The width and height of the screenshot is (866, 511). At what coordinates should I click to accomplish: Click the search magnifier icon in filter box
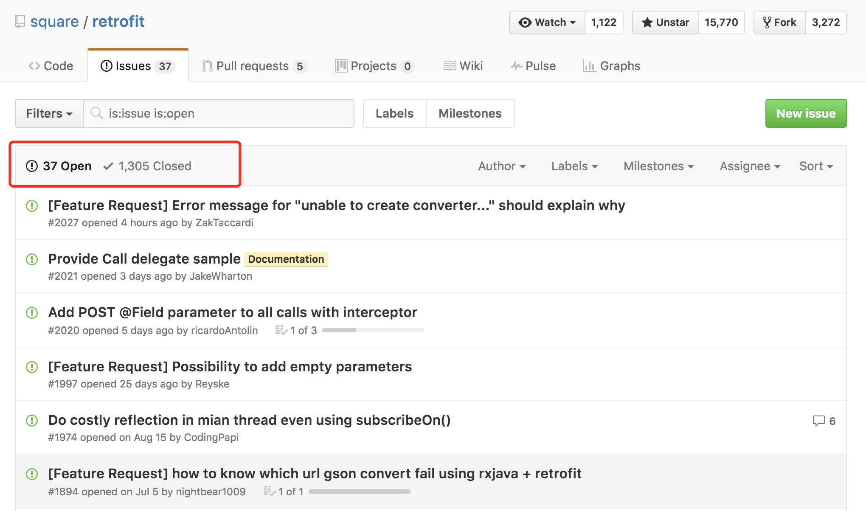pos(97,113)
